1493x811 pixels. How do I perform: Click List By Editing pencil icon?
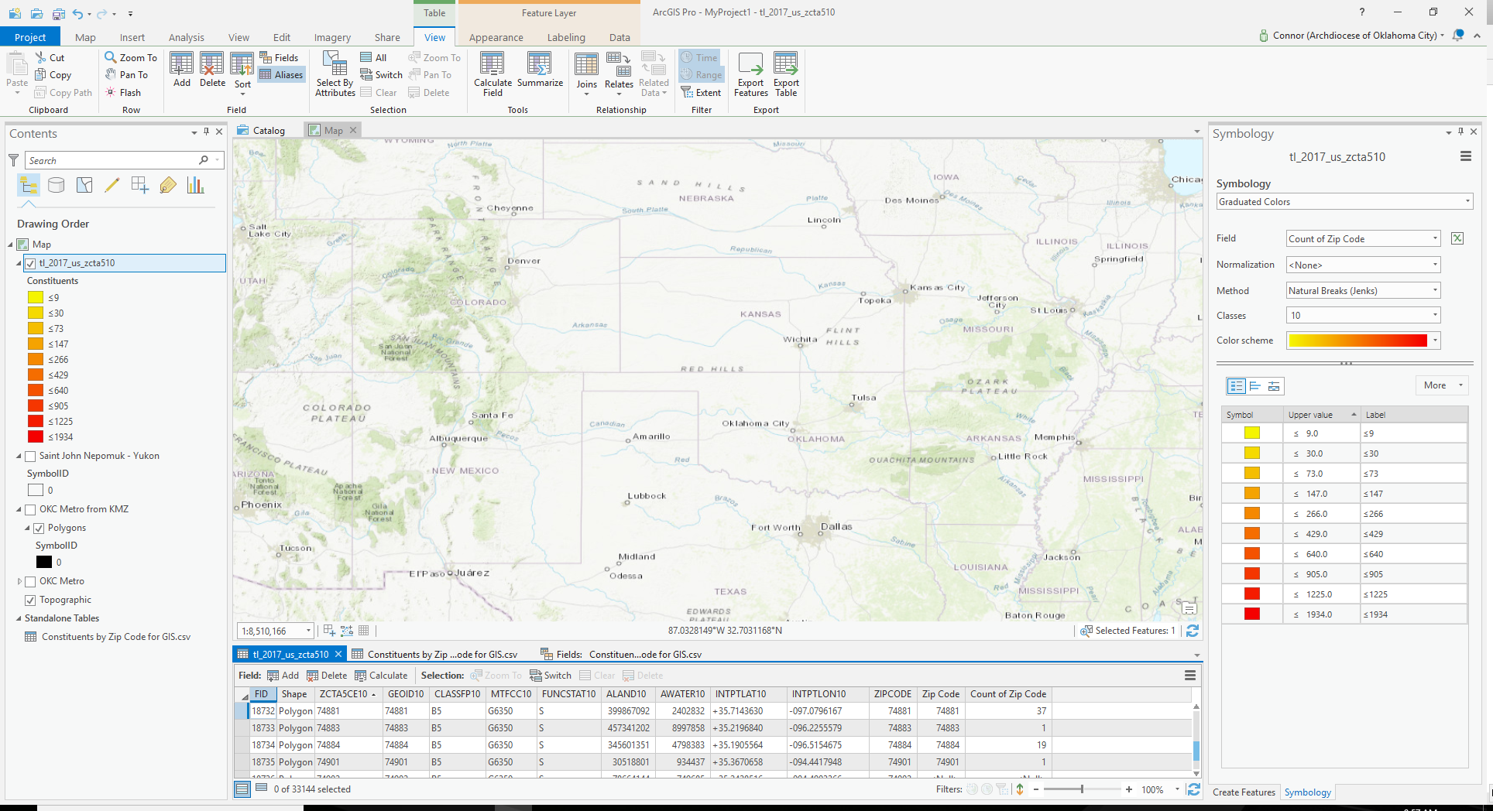[x=112, y=185]
